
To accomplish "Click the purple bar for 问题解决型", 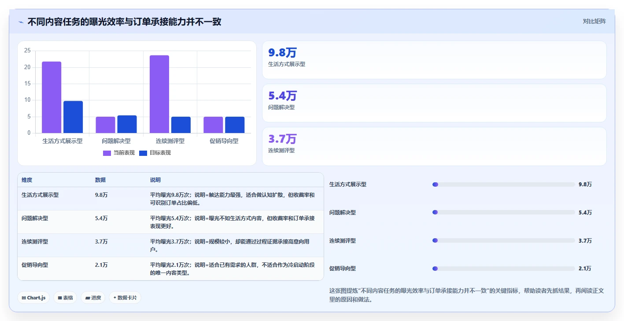I will tap(106, 125).
